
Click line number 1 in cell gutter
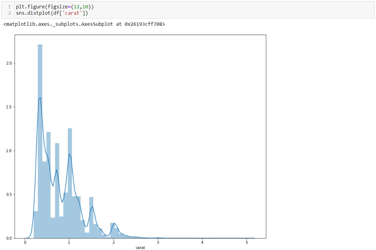(10, 7)
